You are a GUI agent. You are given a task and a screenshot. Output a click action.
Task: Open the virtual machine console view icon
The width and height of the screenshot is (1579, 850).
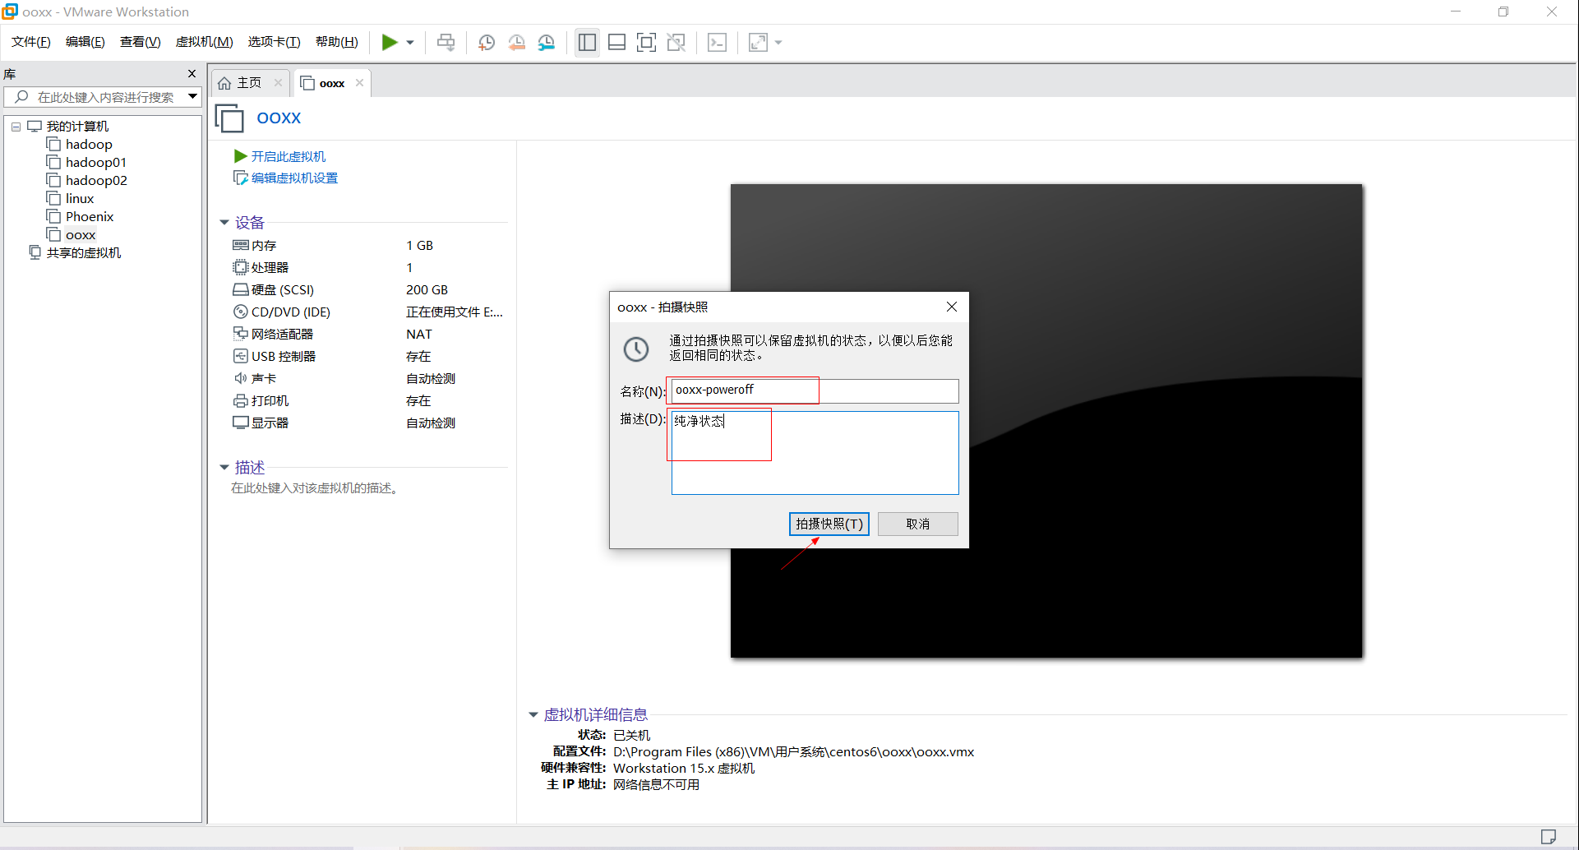click(717, 42)
